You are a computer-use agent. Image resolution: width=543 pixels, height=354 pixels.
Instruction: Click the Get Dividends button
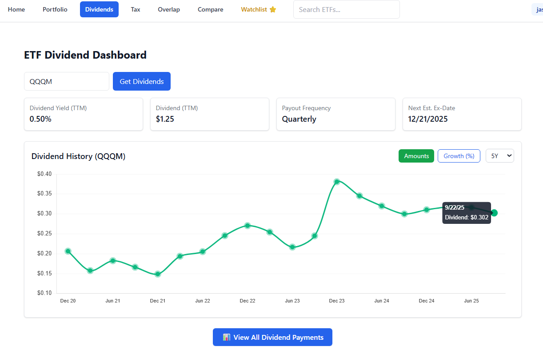click(x=141, y=81)
